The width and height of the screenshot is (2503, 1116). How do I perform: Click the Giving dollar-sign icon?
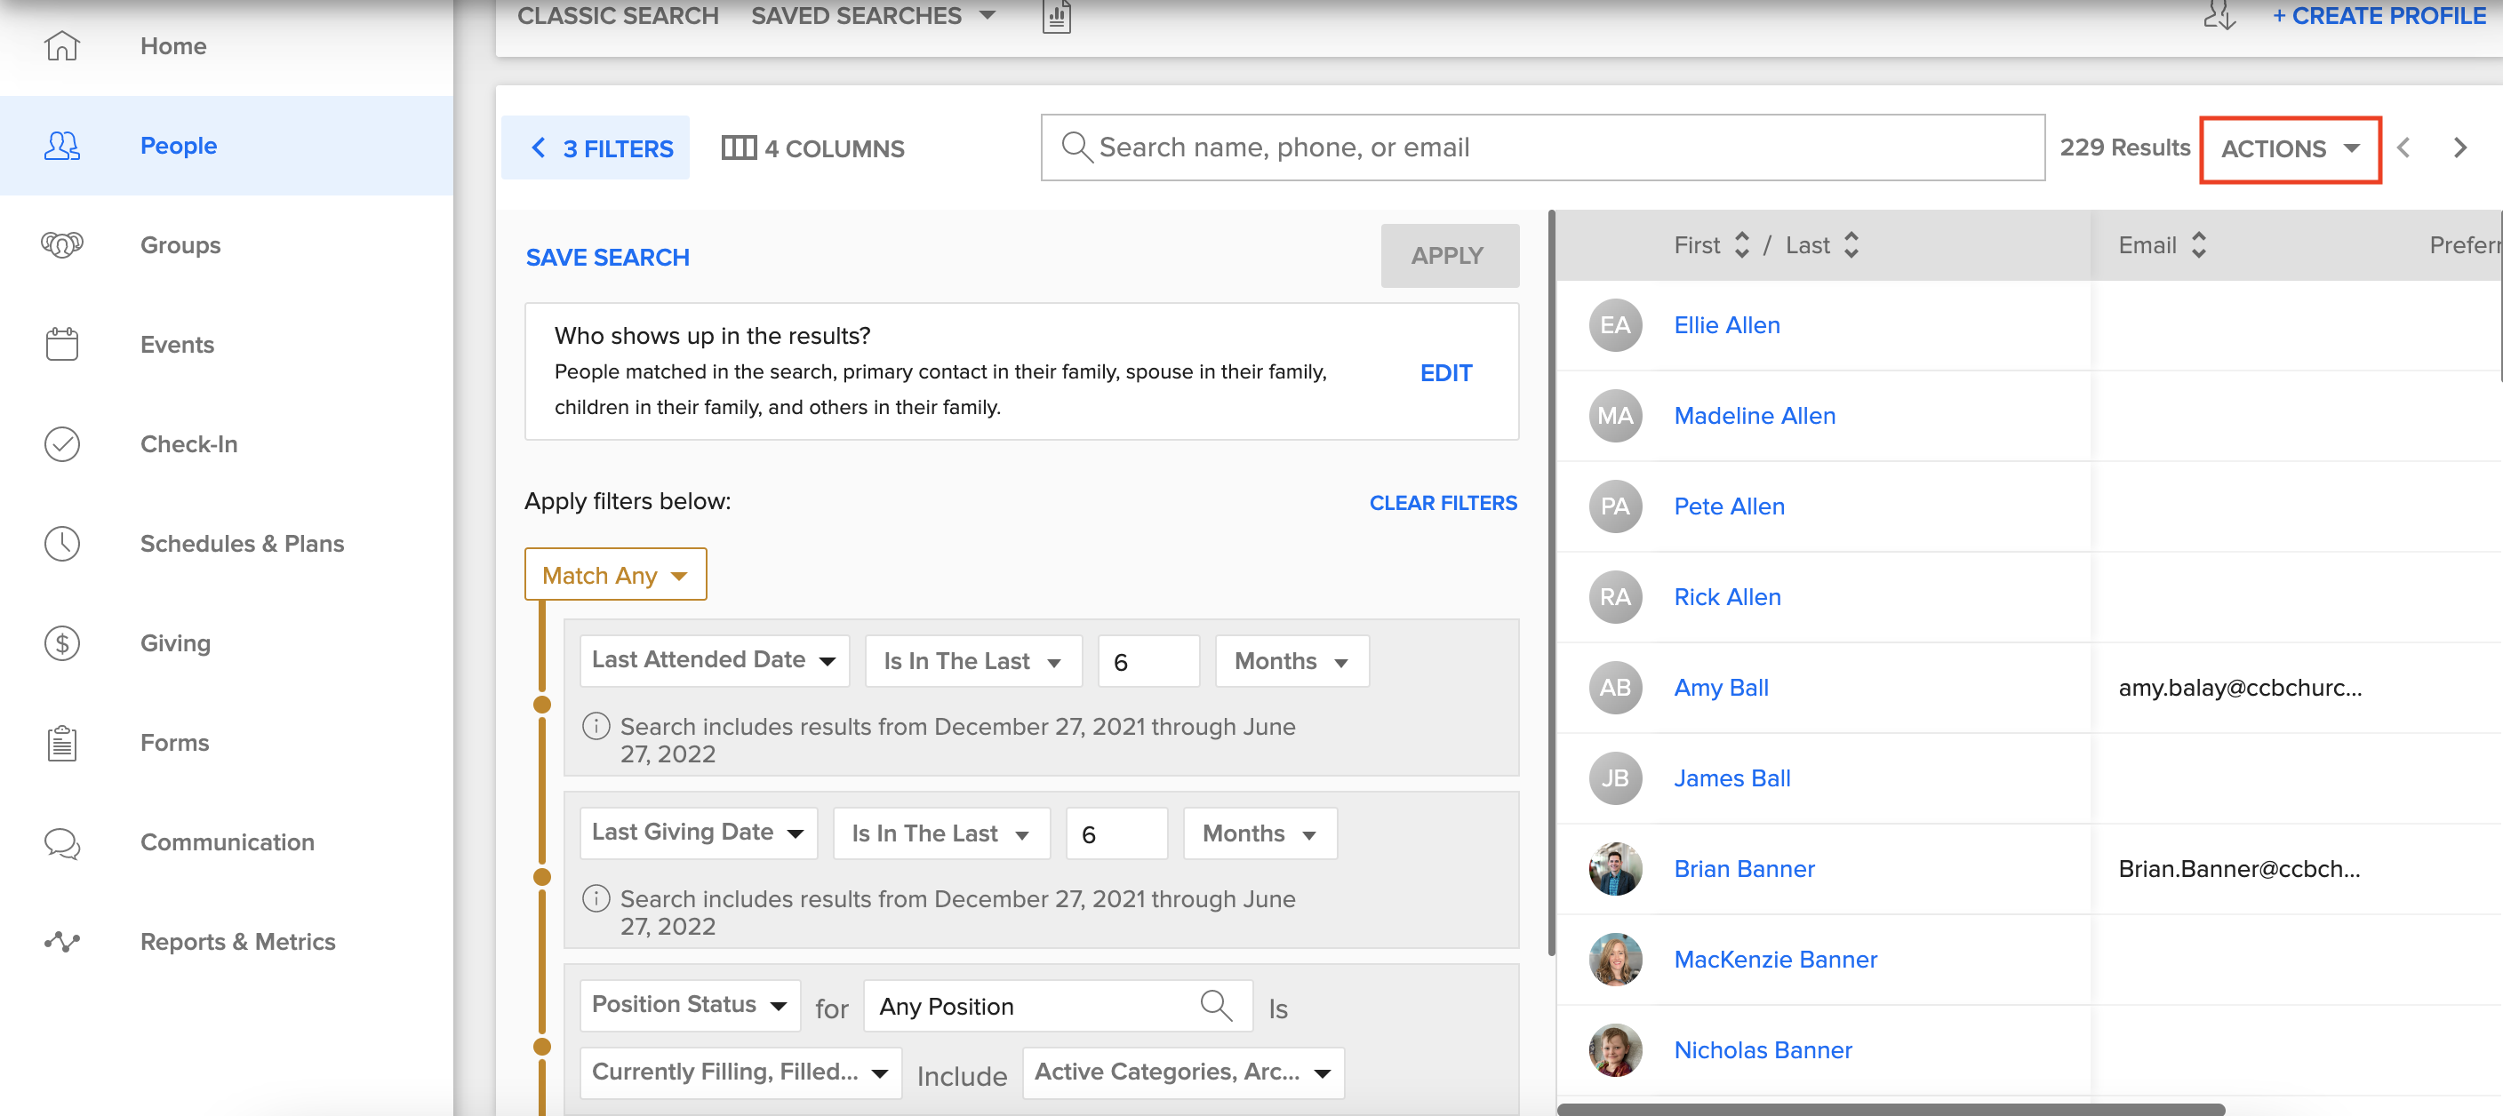click(x=61, y=643)
